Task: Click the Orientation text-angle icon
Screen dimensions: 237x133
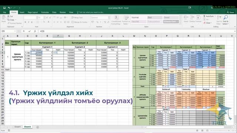Action: [x=65, y=18]
